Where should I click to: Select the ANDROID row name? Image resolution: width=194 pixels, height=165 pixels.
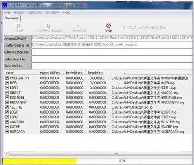tap(17, 122)
